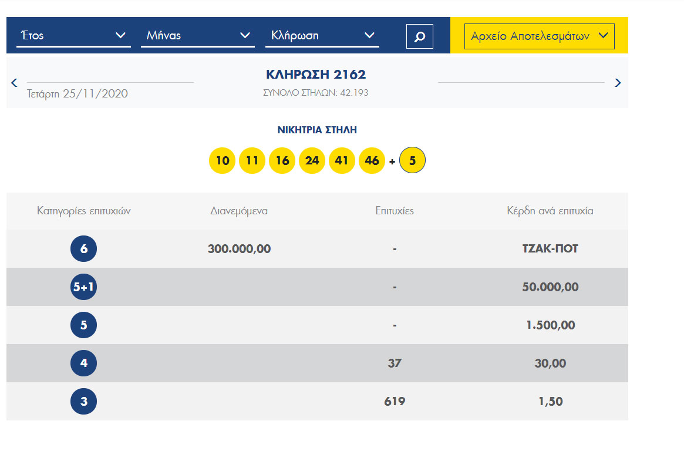684x458 pixels.
Task: Click the blue category 3 circle
Action: coord(83,402)
